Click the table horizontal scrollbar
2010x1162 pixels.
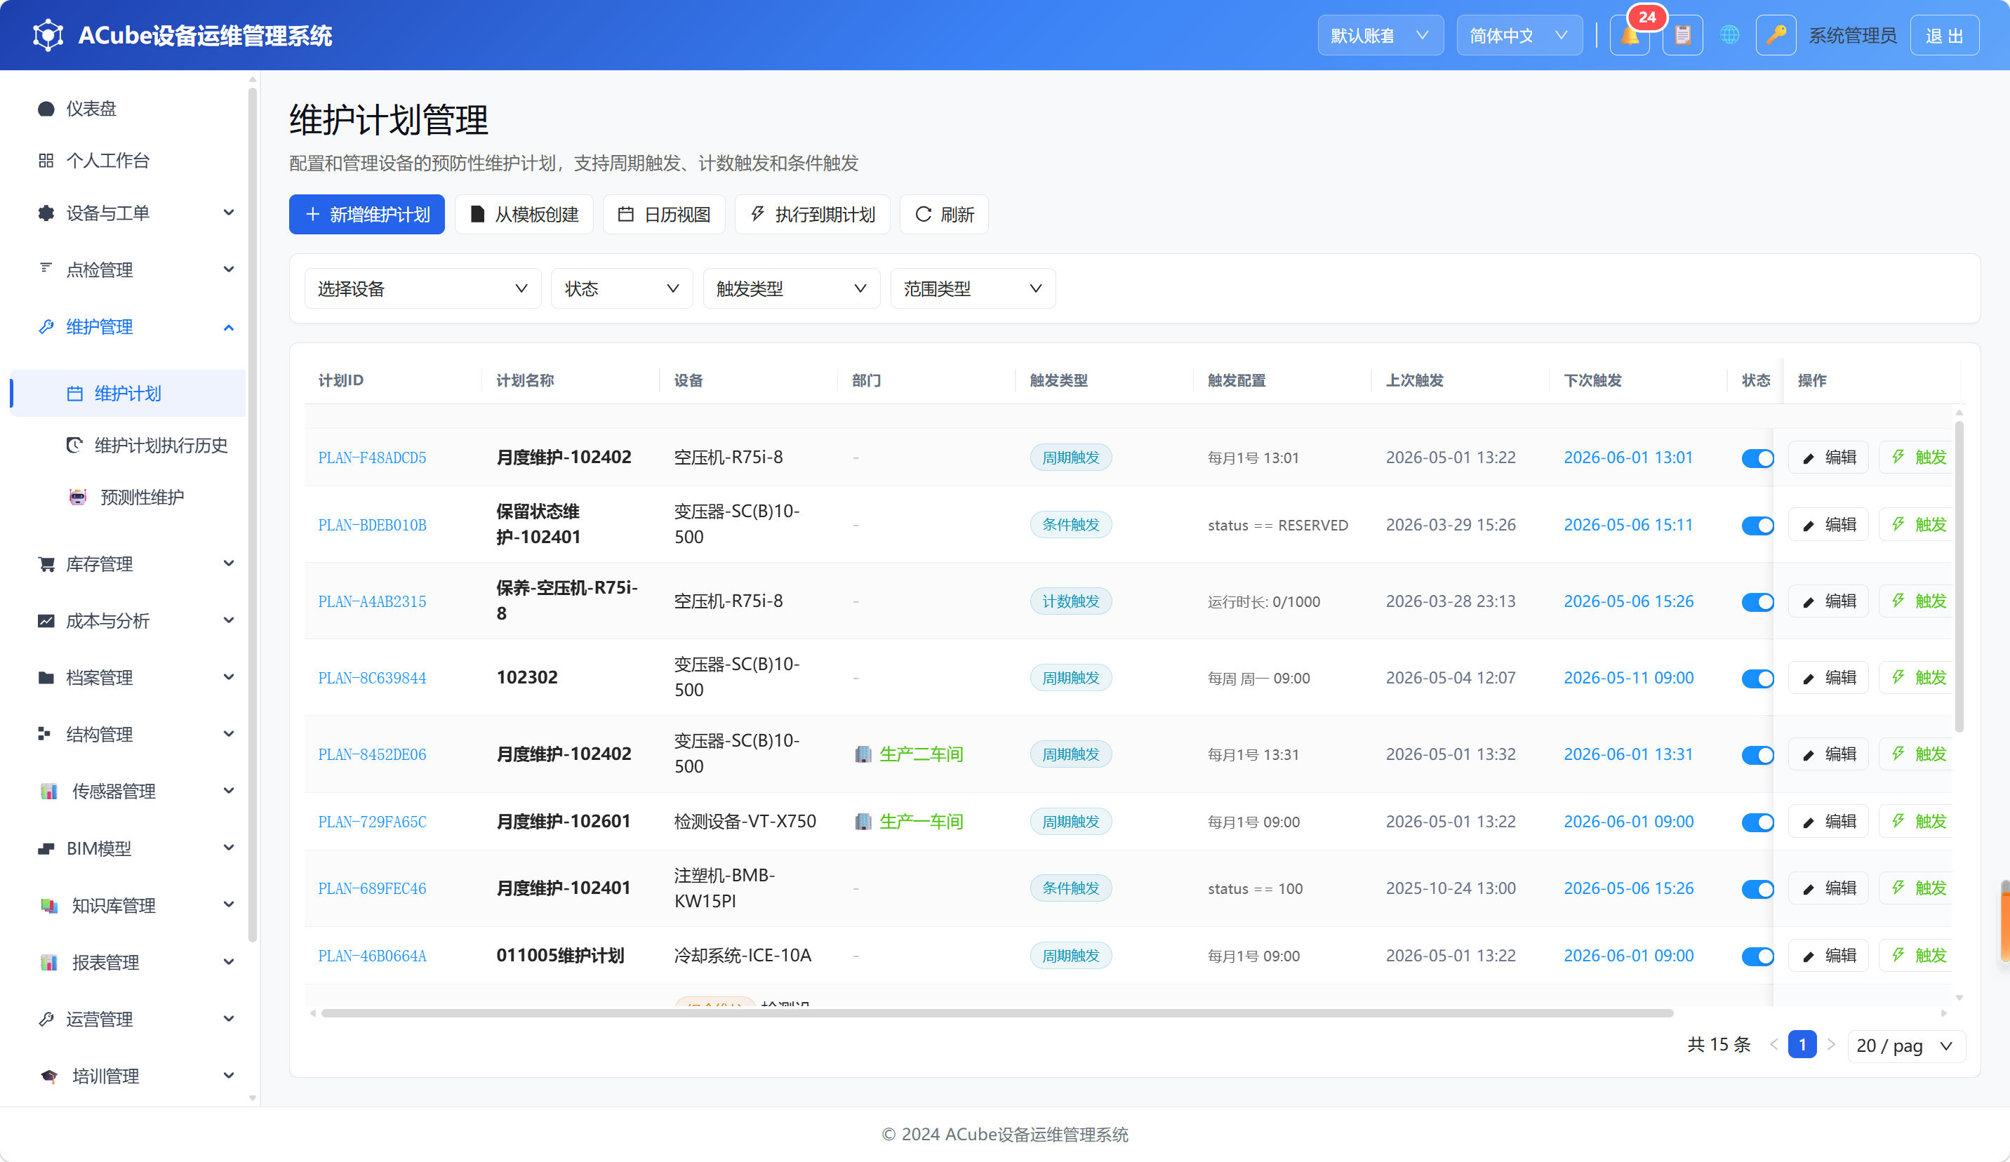click(x=997, y=1013)
